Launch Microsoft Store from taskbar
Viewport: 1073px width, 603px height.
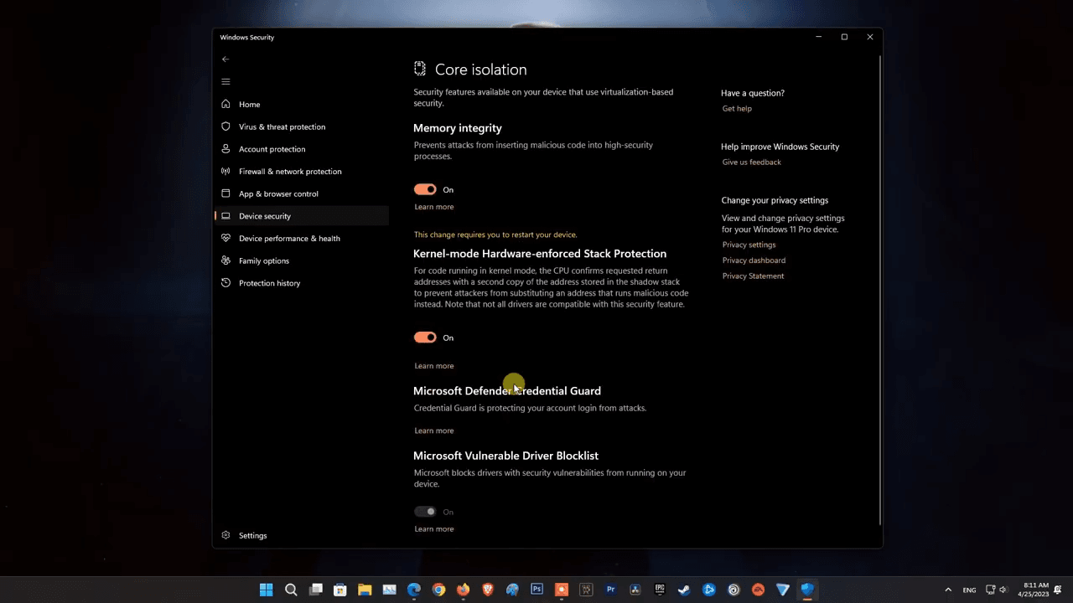(x=340, y=590)
